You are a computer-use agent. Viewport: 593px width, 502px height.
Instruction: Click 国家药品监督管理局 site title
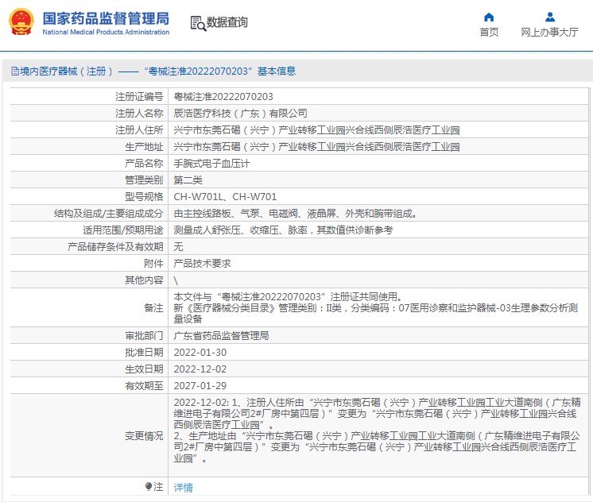coord(106,18)
